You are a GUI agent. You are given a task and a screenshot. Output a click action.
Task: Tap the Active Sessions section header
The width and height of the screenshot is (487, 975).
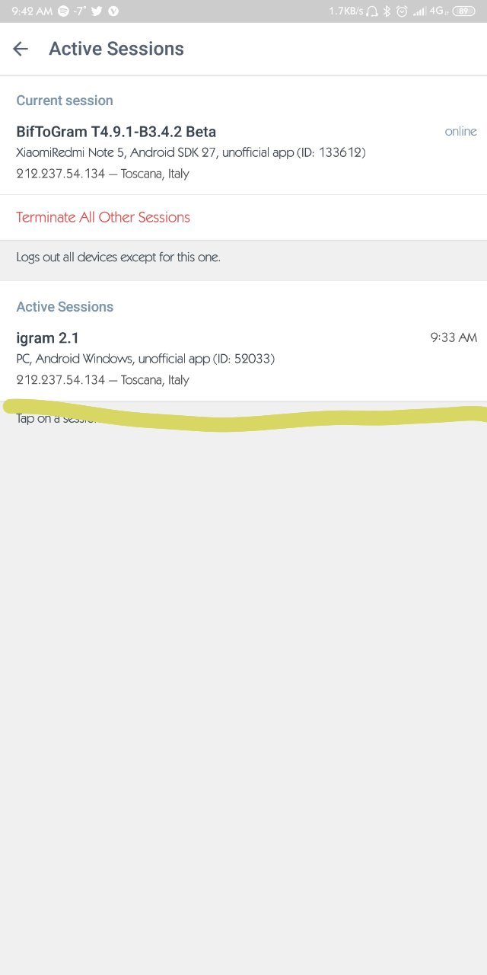click(x=65, y=307)
